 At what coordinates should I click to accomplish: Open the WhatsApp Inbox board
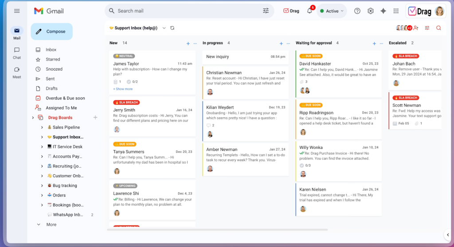click(x=68, y=215)
